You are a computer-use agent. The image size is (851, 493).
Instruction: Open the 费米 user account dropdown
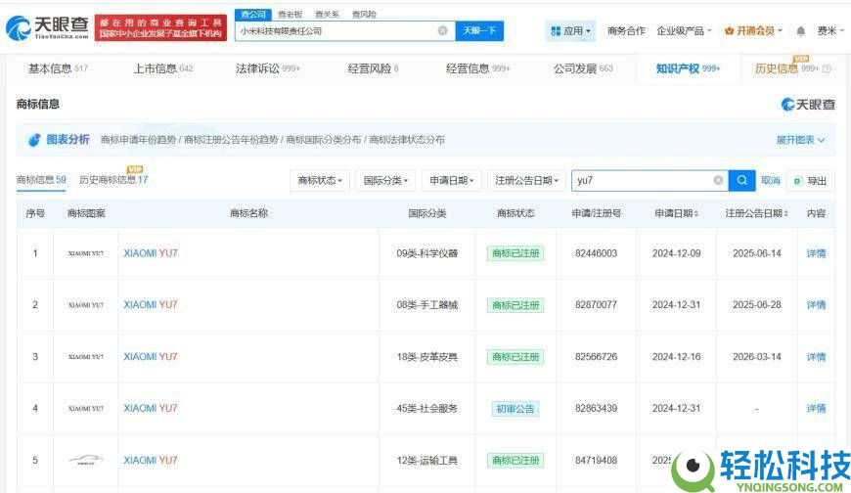coord(830,31)
